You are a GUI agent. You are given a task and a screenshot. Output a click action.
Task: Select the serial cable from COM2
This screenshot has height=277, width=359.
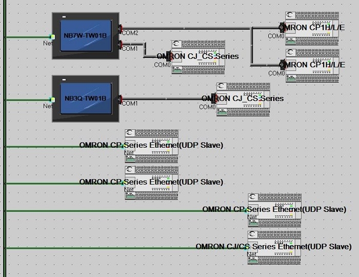(x=186, y=28)
